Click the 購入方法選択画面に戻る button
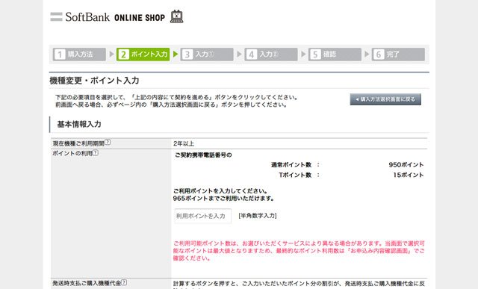The width and height of the screenshot is (478, 289). [385, 99]
